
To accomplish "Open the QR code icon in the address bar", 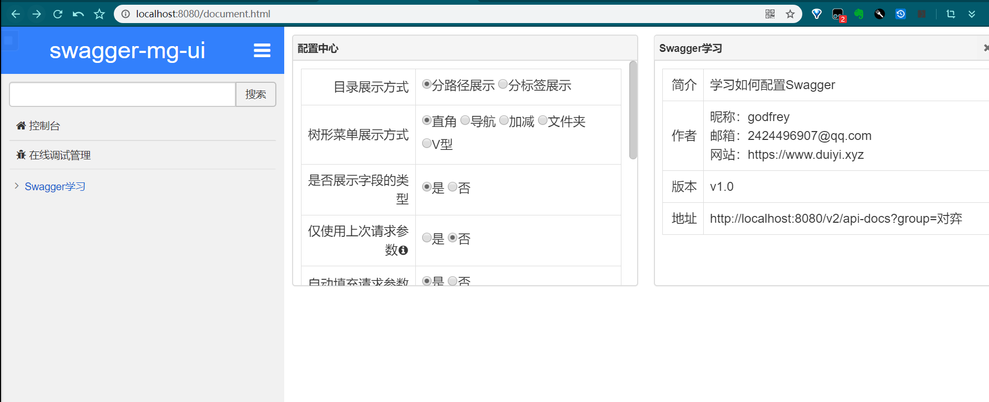I will [770, 14].
